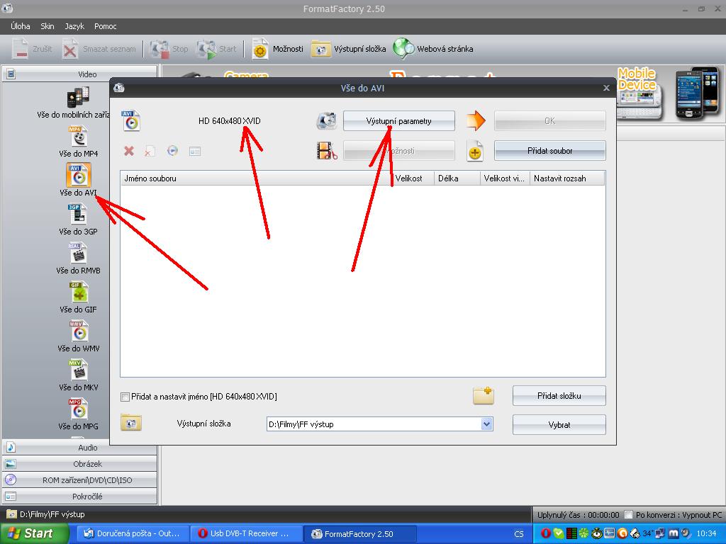Click the Jméno souboru column header
Screen dimensions: 726x544
point(255,178)
